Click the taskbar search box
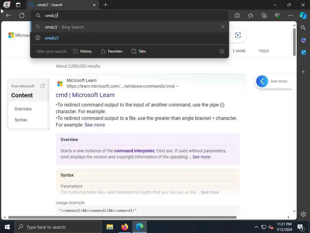This screenshot has width=310, height=233. coord(58,227)
